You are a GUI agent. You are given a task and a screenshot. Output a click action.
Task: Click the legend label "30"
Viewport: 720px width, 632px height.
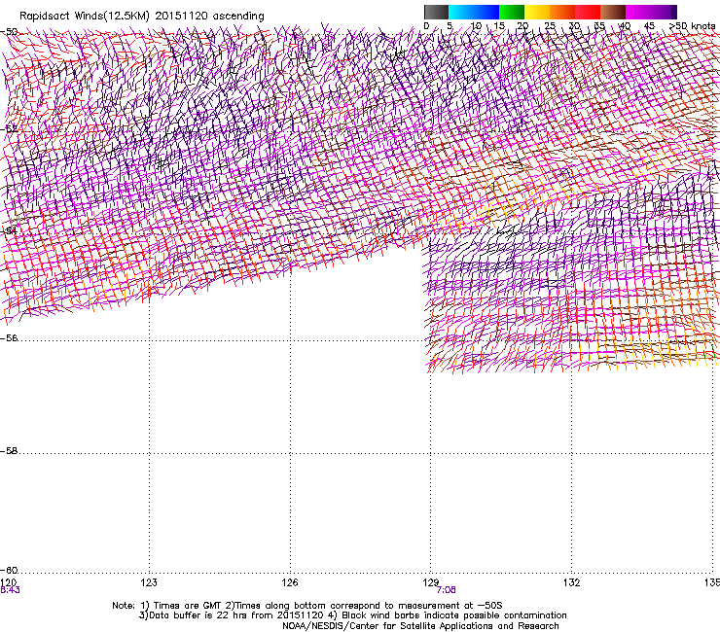(x=574, y=26)
